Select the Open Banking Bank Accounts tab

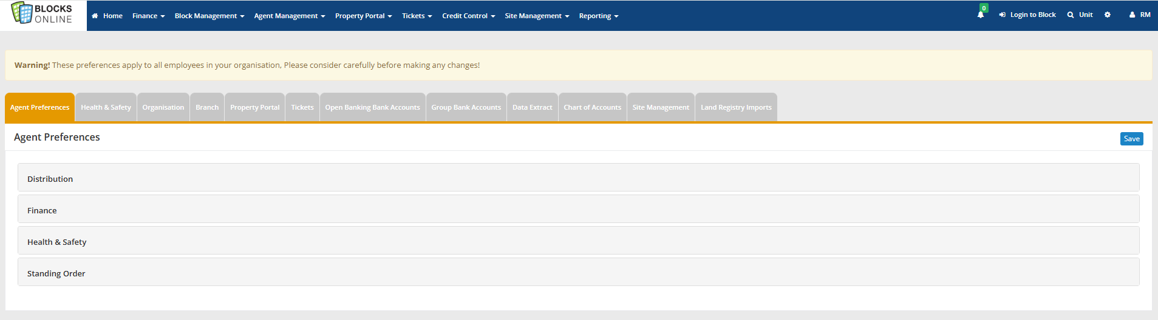(372, 107)
